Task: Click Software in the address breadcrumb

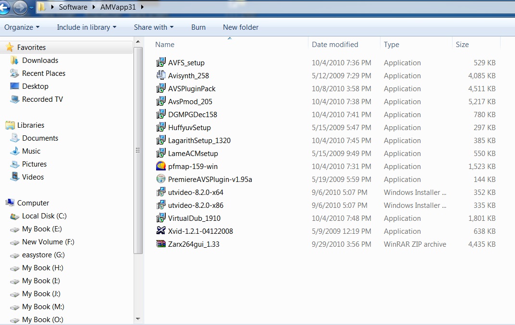Action: coord(73,7)
